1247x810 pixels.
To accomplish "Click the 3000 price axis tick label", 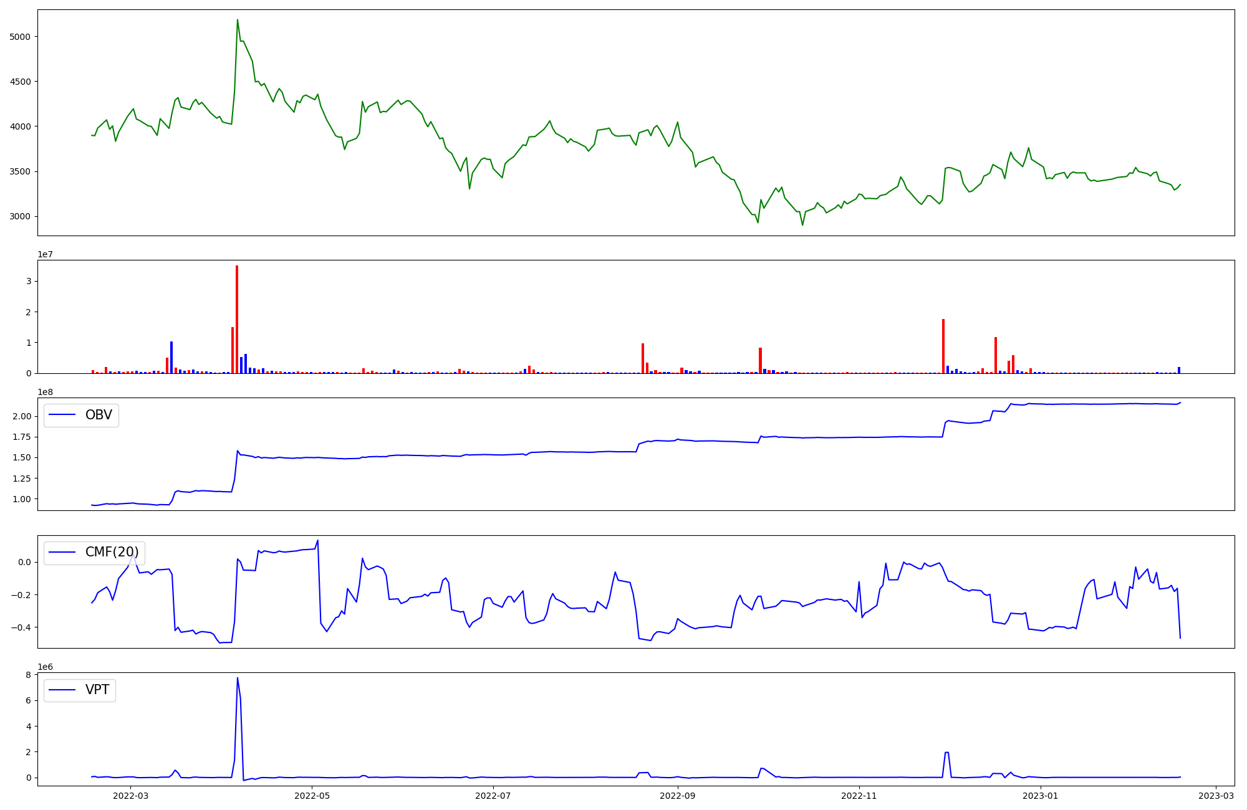I will click(21, 217).
